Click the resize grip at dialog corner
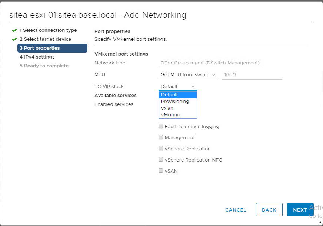This screenshot has height=226, width=323. pos(319,222)
